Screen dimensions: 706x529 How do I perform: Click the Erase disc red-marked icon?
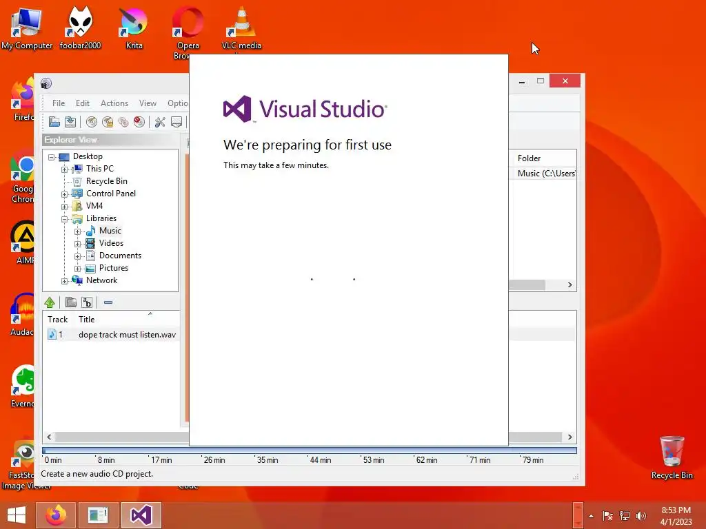tap(139, 122)
